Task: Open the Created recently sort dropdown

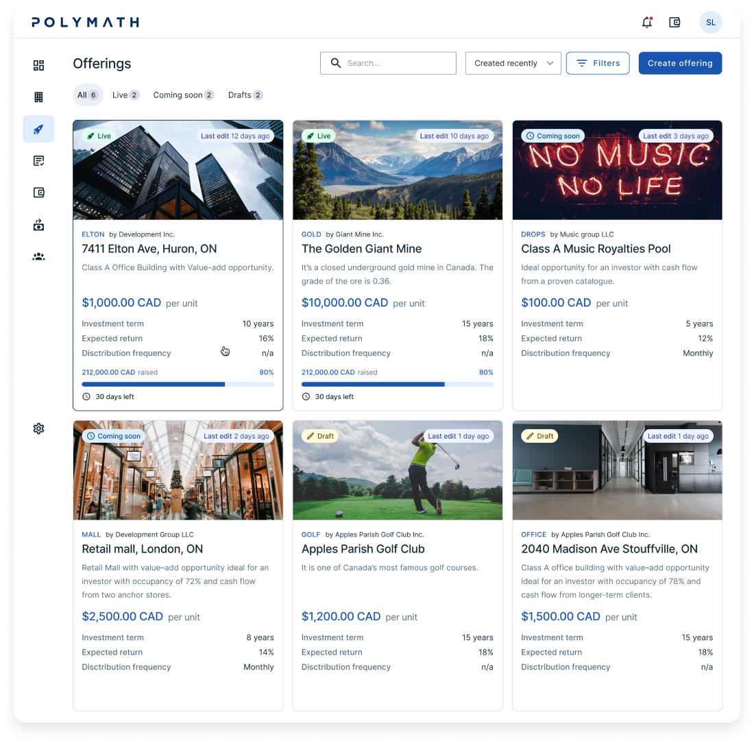Action: (513, 63)
